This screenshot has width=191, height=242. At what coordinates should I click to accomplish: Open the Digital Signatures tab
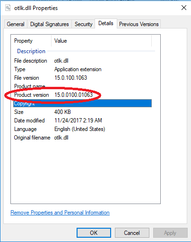point(49,24)
